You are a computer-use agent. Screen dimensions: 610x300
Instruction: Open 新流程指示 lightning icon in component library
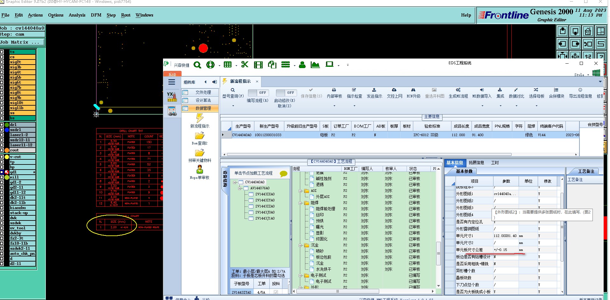(200, 118)
